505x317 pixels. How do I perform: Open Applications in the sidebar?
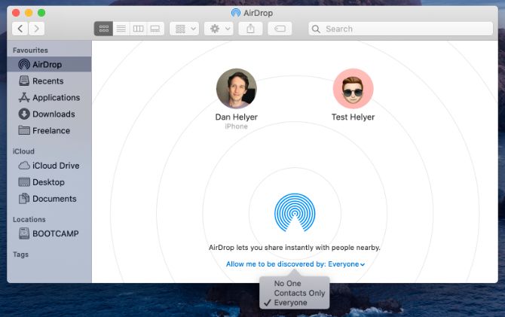[56, 98]
